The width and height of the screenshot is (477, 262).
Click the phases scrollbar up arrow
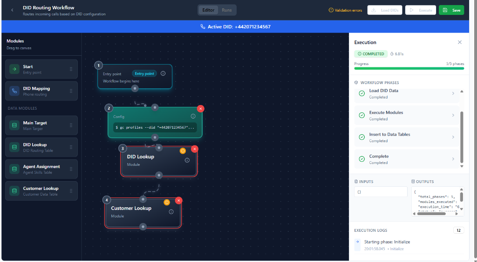point(462,91)
